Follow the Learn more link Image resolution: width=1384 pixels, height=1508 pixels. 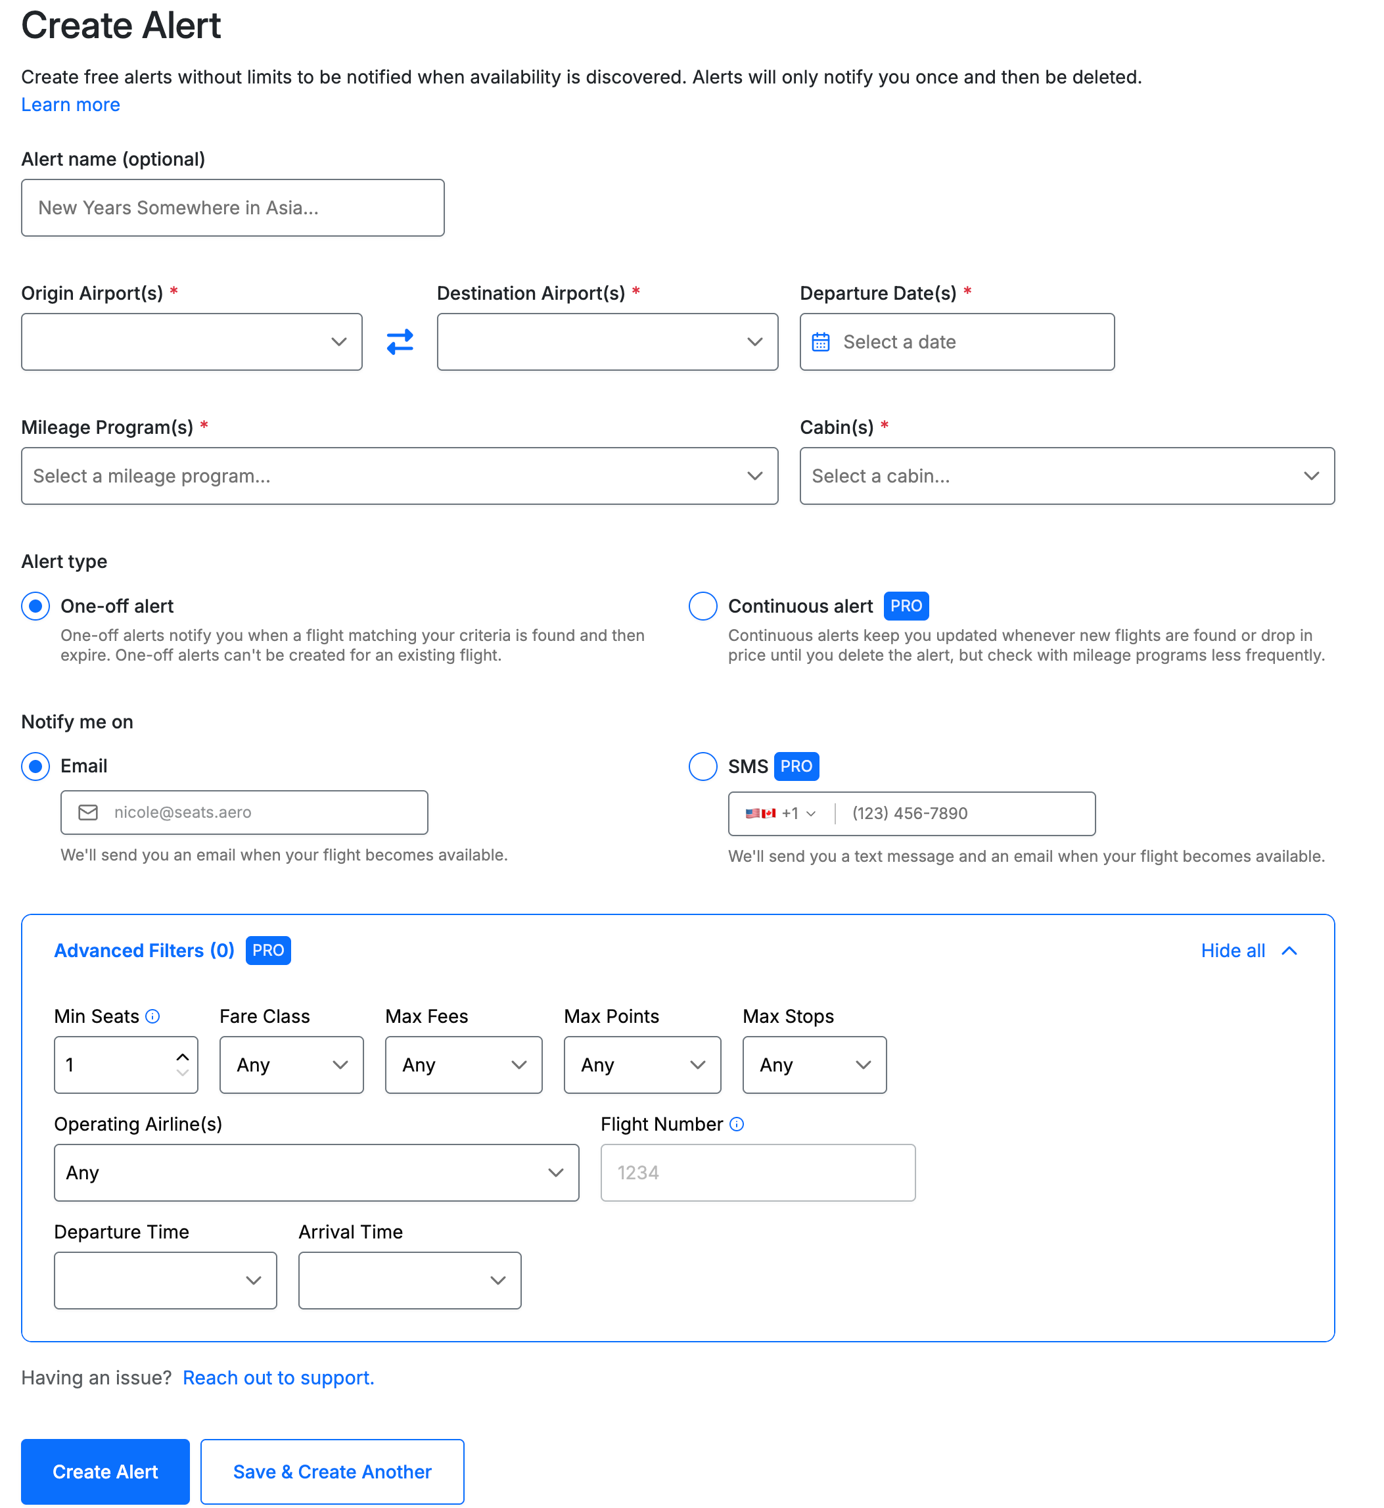coord(70,105)
